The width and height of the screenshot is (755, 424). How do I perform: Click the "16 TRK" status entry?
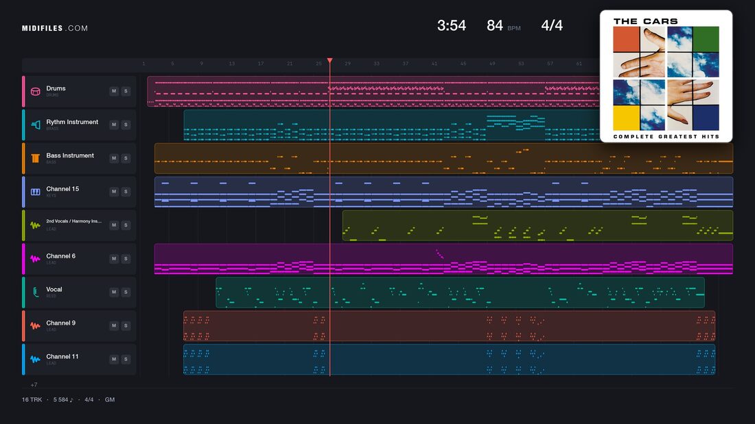click(x=32, y=399)
